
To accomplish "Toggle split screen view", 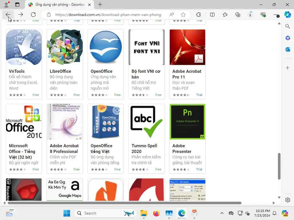I will pyautogui.click(x=212, y=15).
